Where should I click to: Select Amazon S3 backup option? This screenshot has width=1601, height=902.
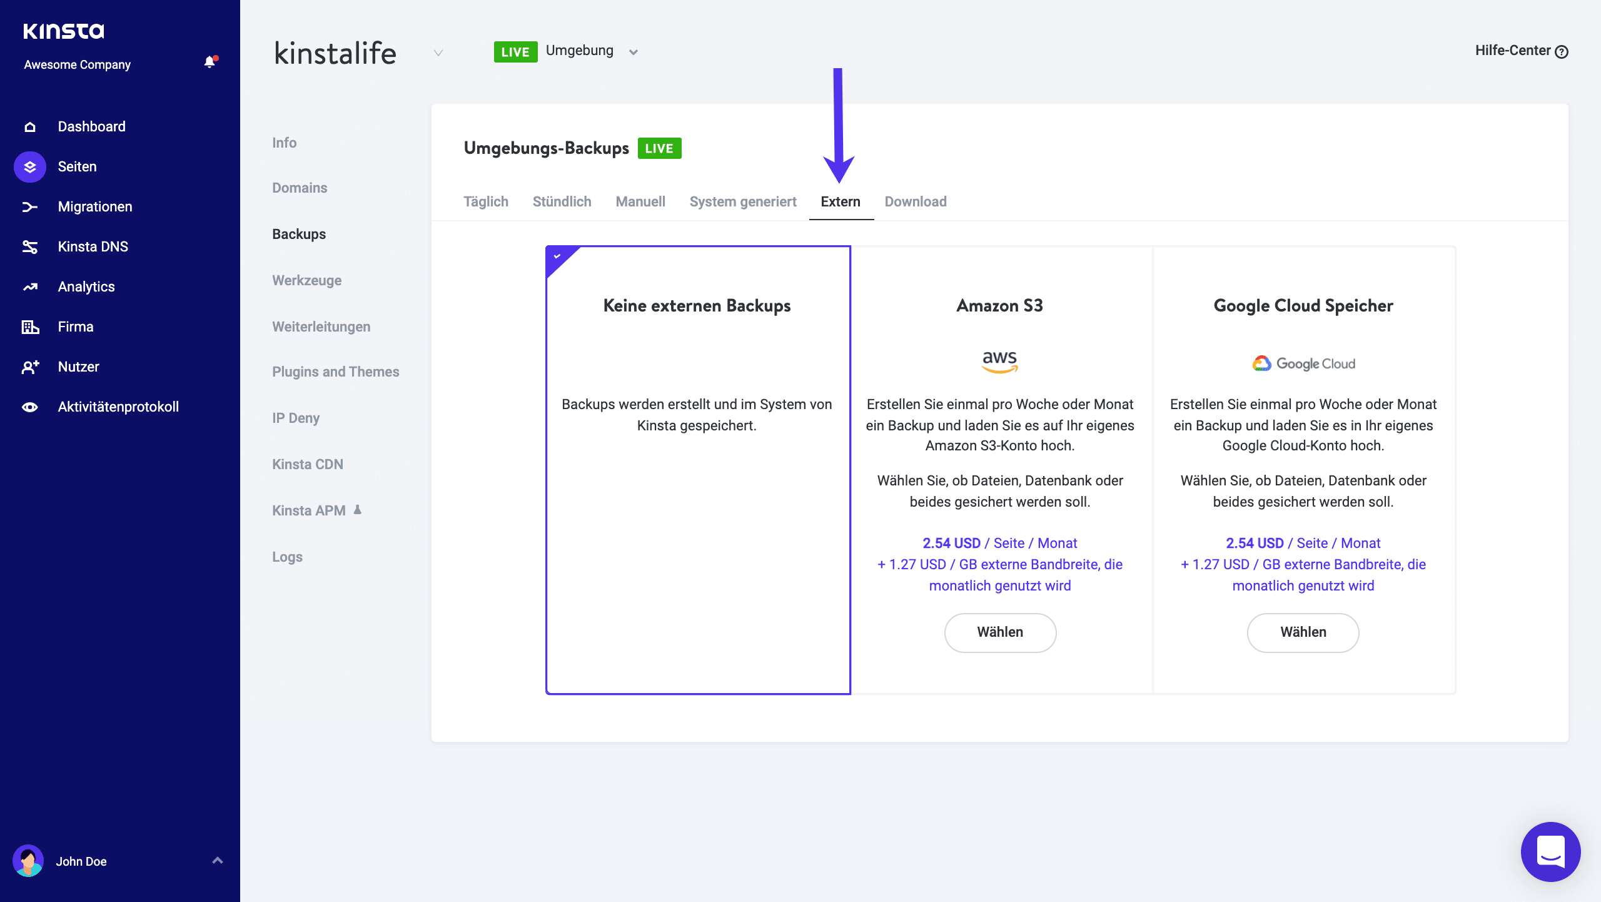tap(998, 631)
